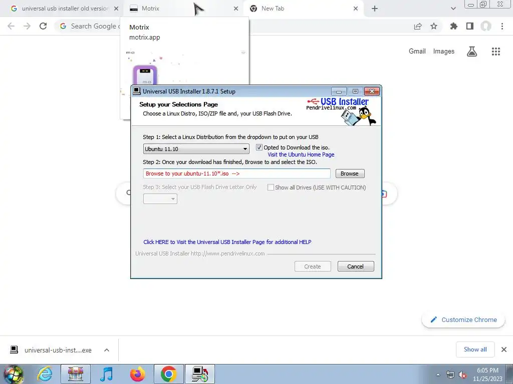This screenshot has height=384, width=513.
Task: Open the colorful shop taskbar icon
Action: [76, 374]
